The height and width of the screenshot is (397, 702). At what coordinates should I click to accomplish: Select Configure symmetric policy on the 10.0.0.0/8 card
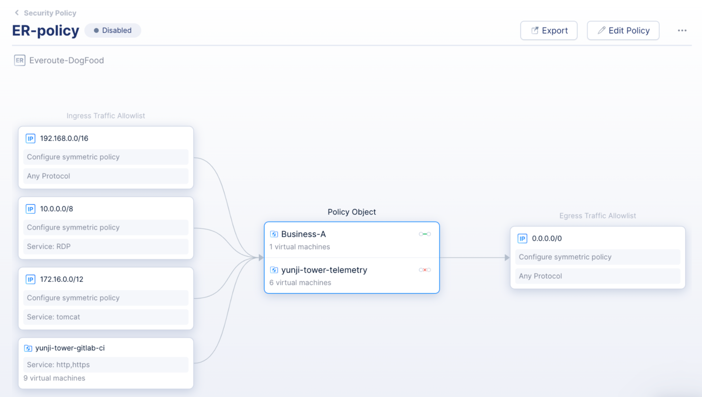(105, 227)
